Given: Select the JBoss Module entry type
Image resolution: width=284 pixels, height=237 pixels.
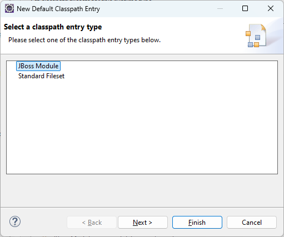Looking at the screenshot, I should pyautogui.click(x=38, y=66).
